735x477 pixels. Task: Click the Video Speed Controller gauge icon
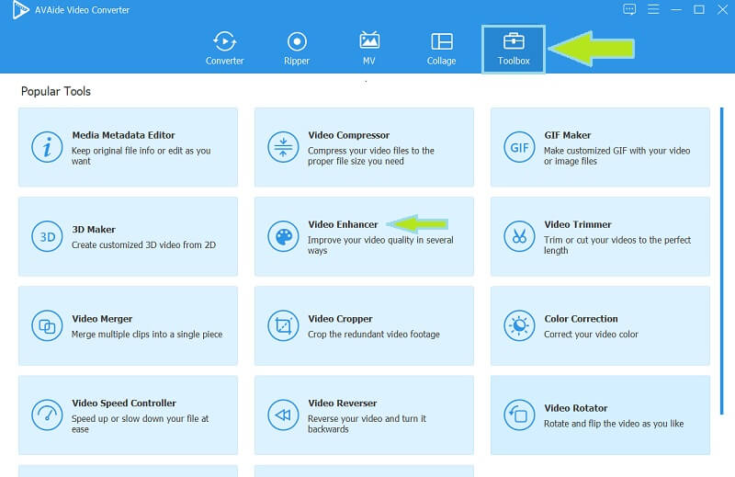coord(47,415)
